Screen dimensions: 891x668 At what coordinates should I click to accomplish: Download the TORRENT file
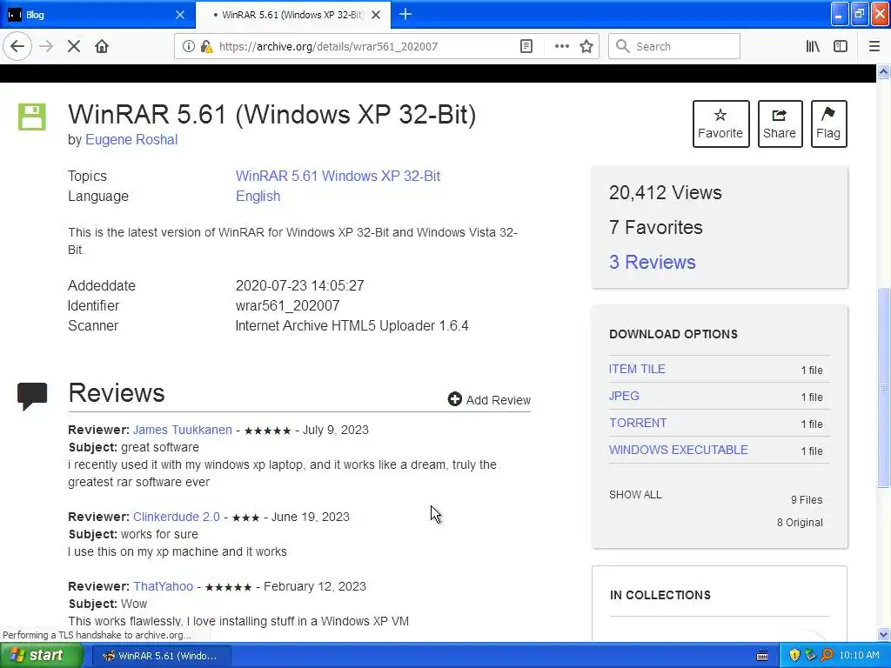pos(638,424)
